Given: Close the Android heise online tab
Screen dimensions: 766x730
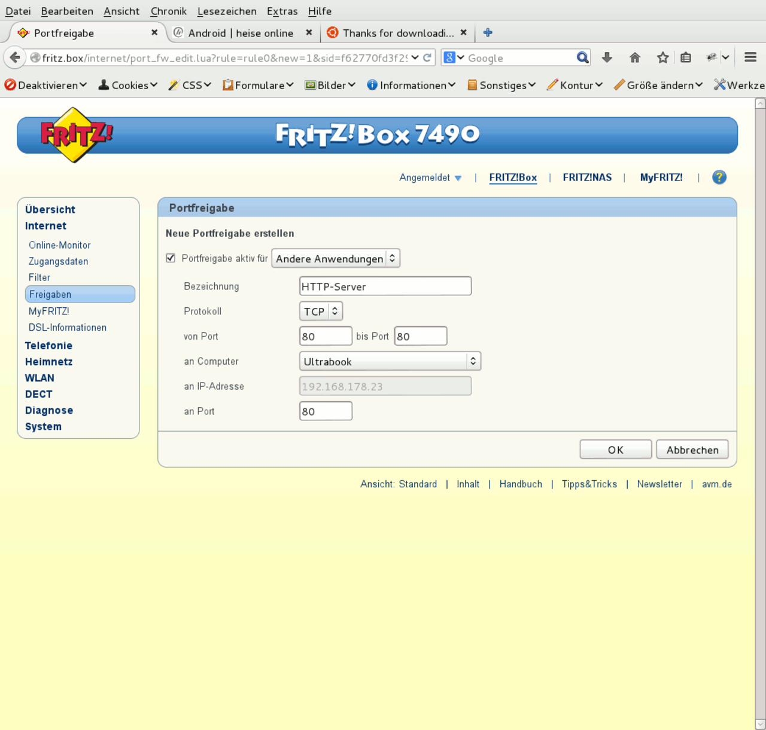Looking at the screenshot, I should 309,33.
